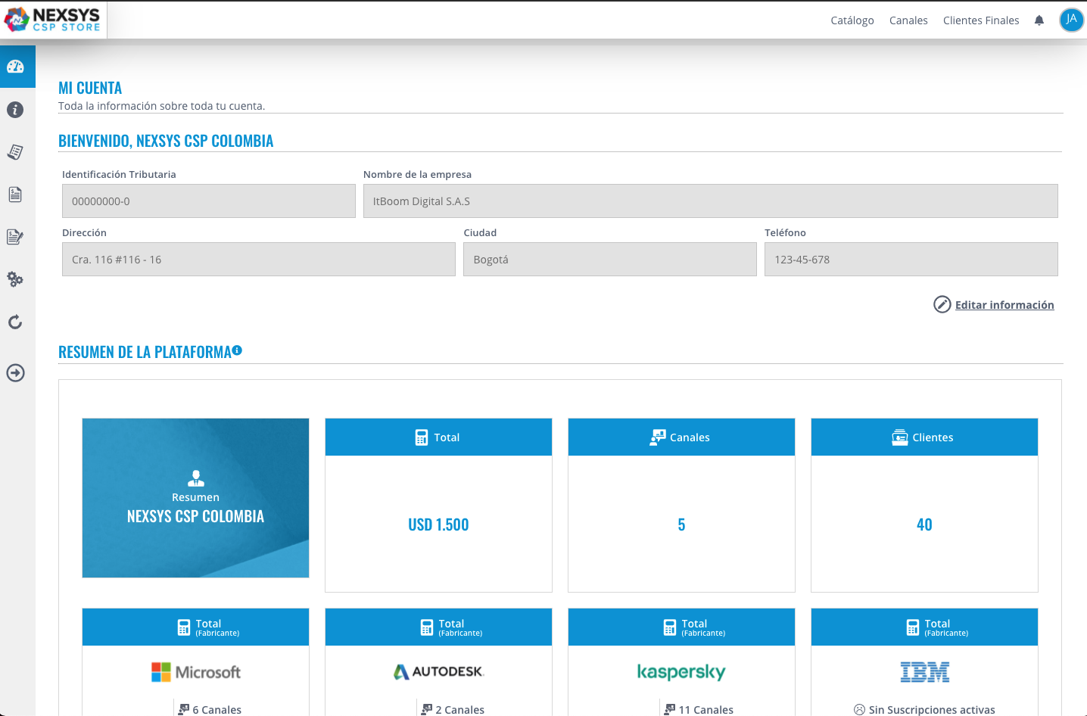
Task: Open Clientes Finales in top navigation
Action: pyautogui.click(x=980, y=20)
